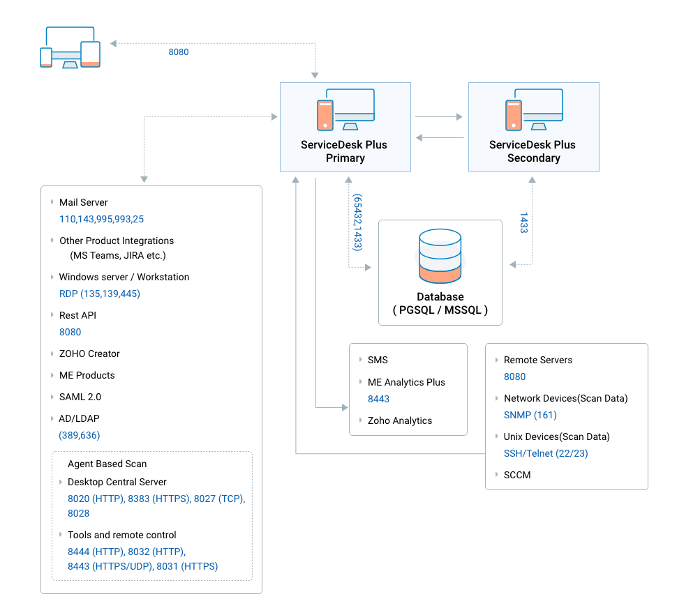This screenshot has width=700, height=608.
Task: Select the 'Zoho Analytics' entry
Action: (x=400, y=420)
